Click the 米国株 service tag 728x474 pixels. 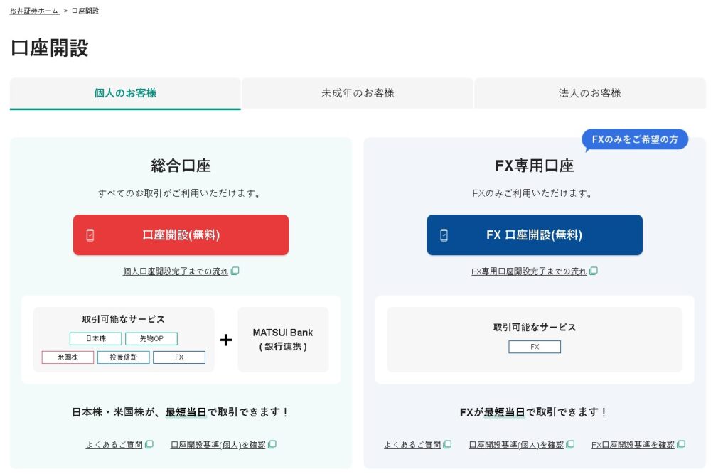click(x=68, y=357)
